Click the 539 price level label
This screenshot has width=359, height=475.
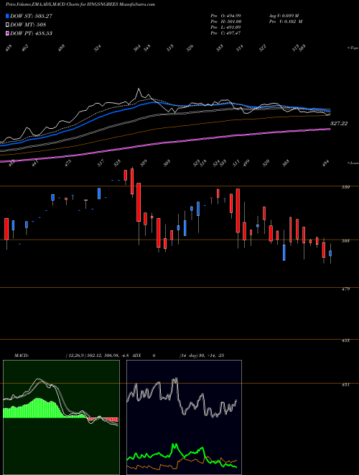click(x=347, y=187)
